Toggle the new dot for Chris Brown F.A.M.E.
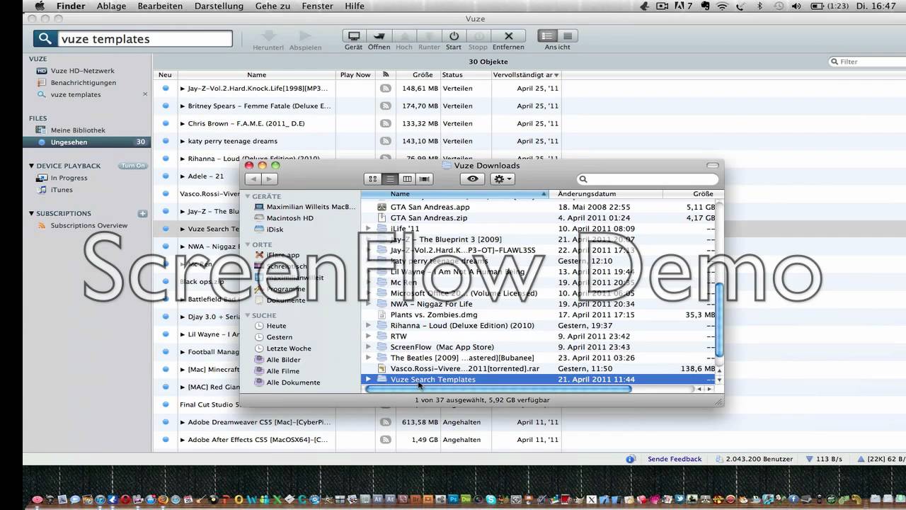Screen dimensions: 906x510 166,123
